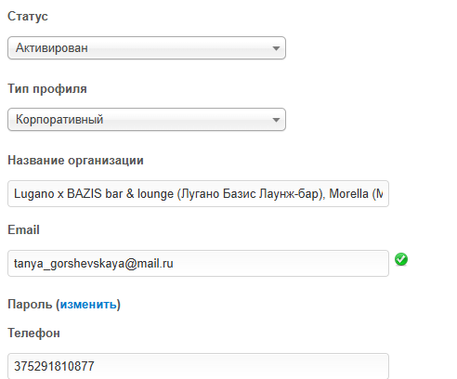The height and width of the screenshot is (379, 457).
Task: Open the Тип профиля dropdown showing Корпоративный
Action: [147, 120]
